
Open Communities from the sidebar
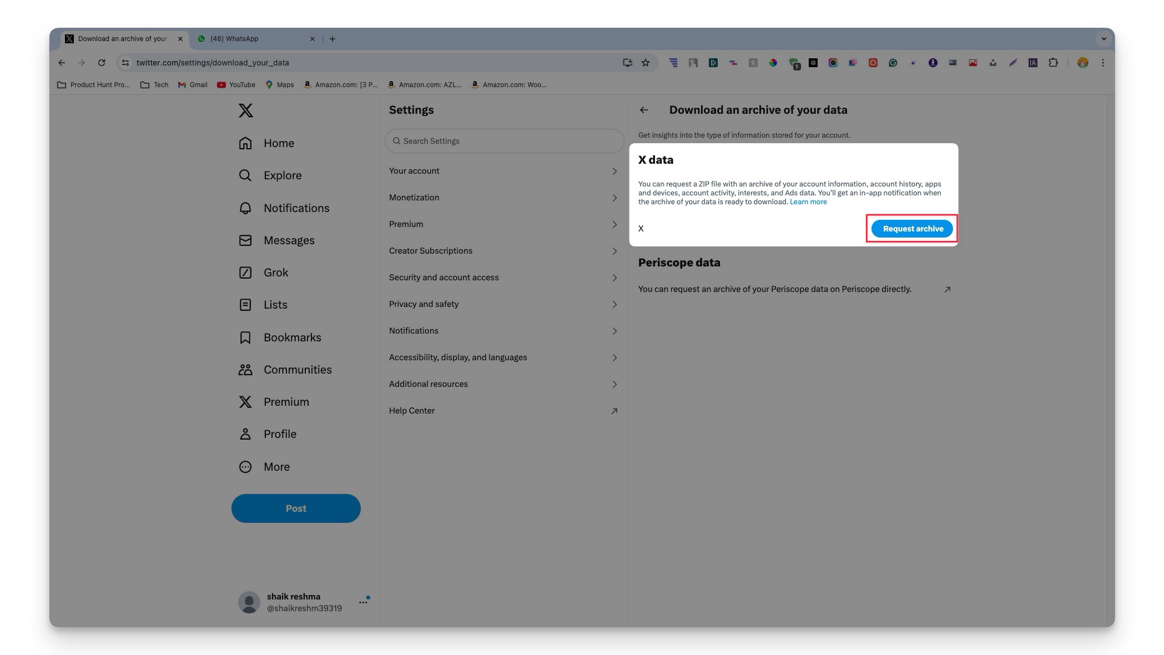[x=285, y=370]
